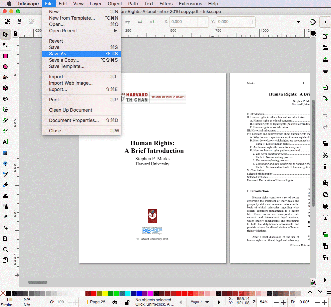This screenshot has width=331, height=307.
Task: Click the no-paint X swatch
Action: pyautogui.click(x=3, y=293)
